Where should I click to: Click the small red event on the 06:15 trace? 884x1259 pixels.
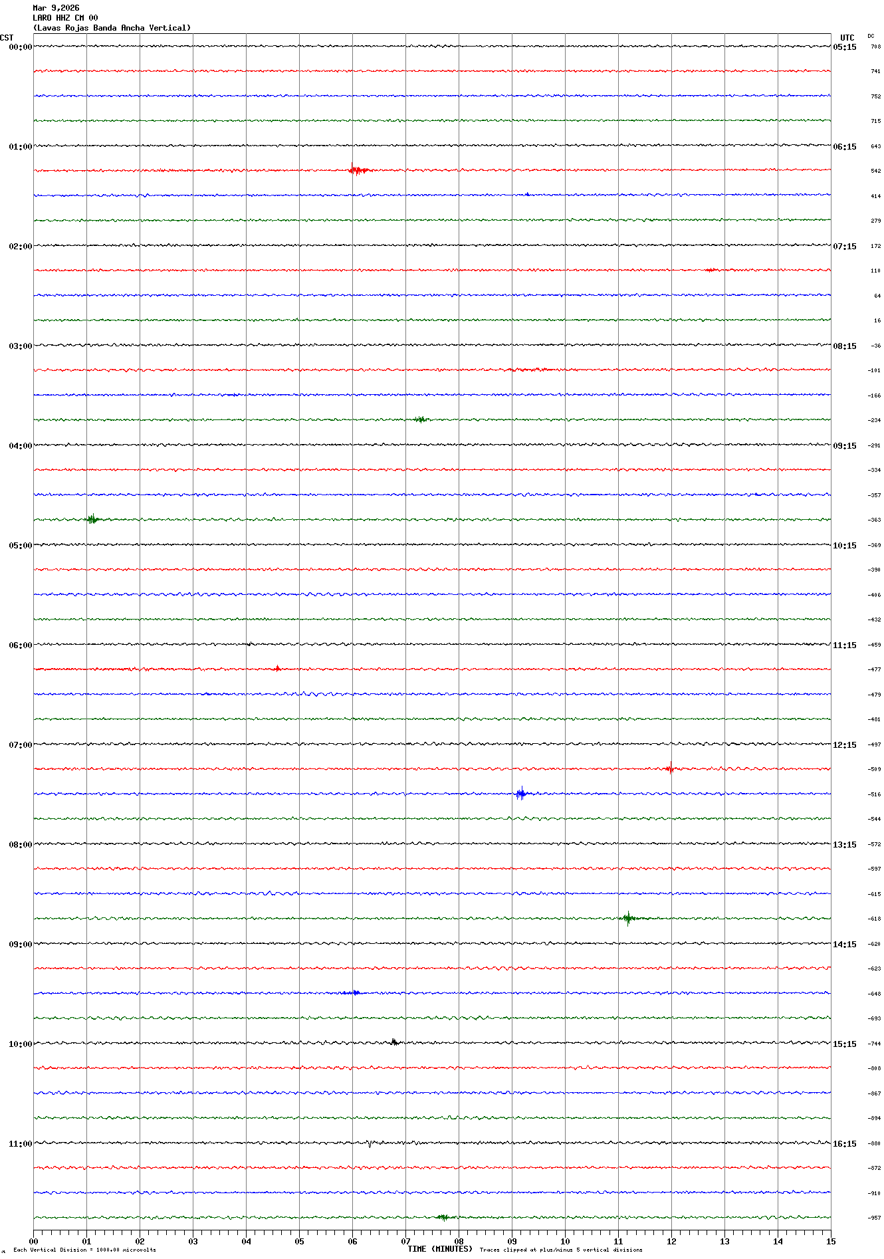(277, 669)
